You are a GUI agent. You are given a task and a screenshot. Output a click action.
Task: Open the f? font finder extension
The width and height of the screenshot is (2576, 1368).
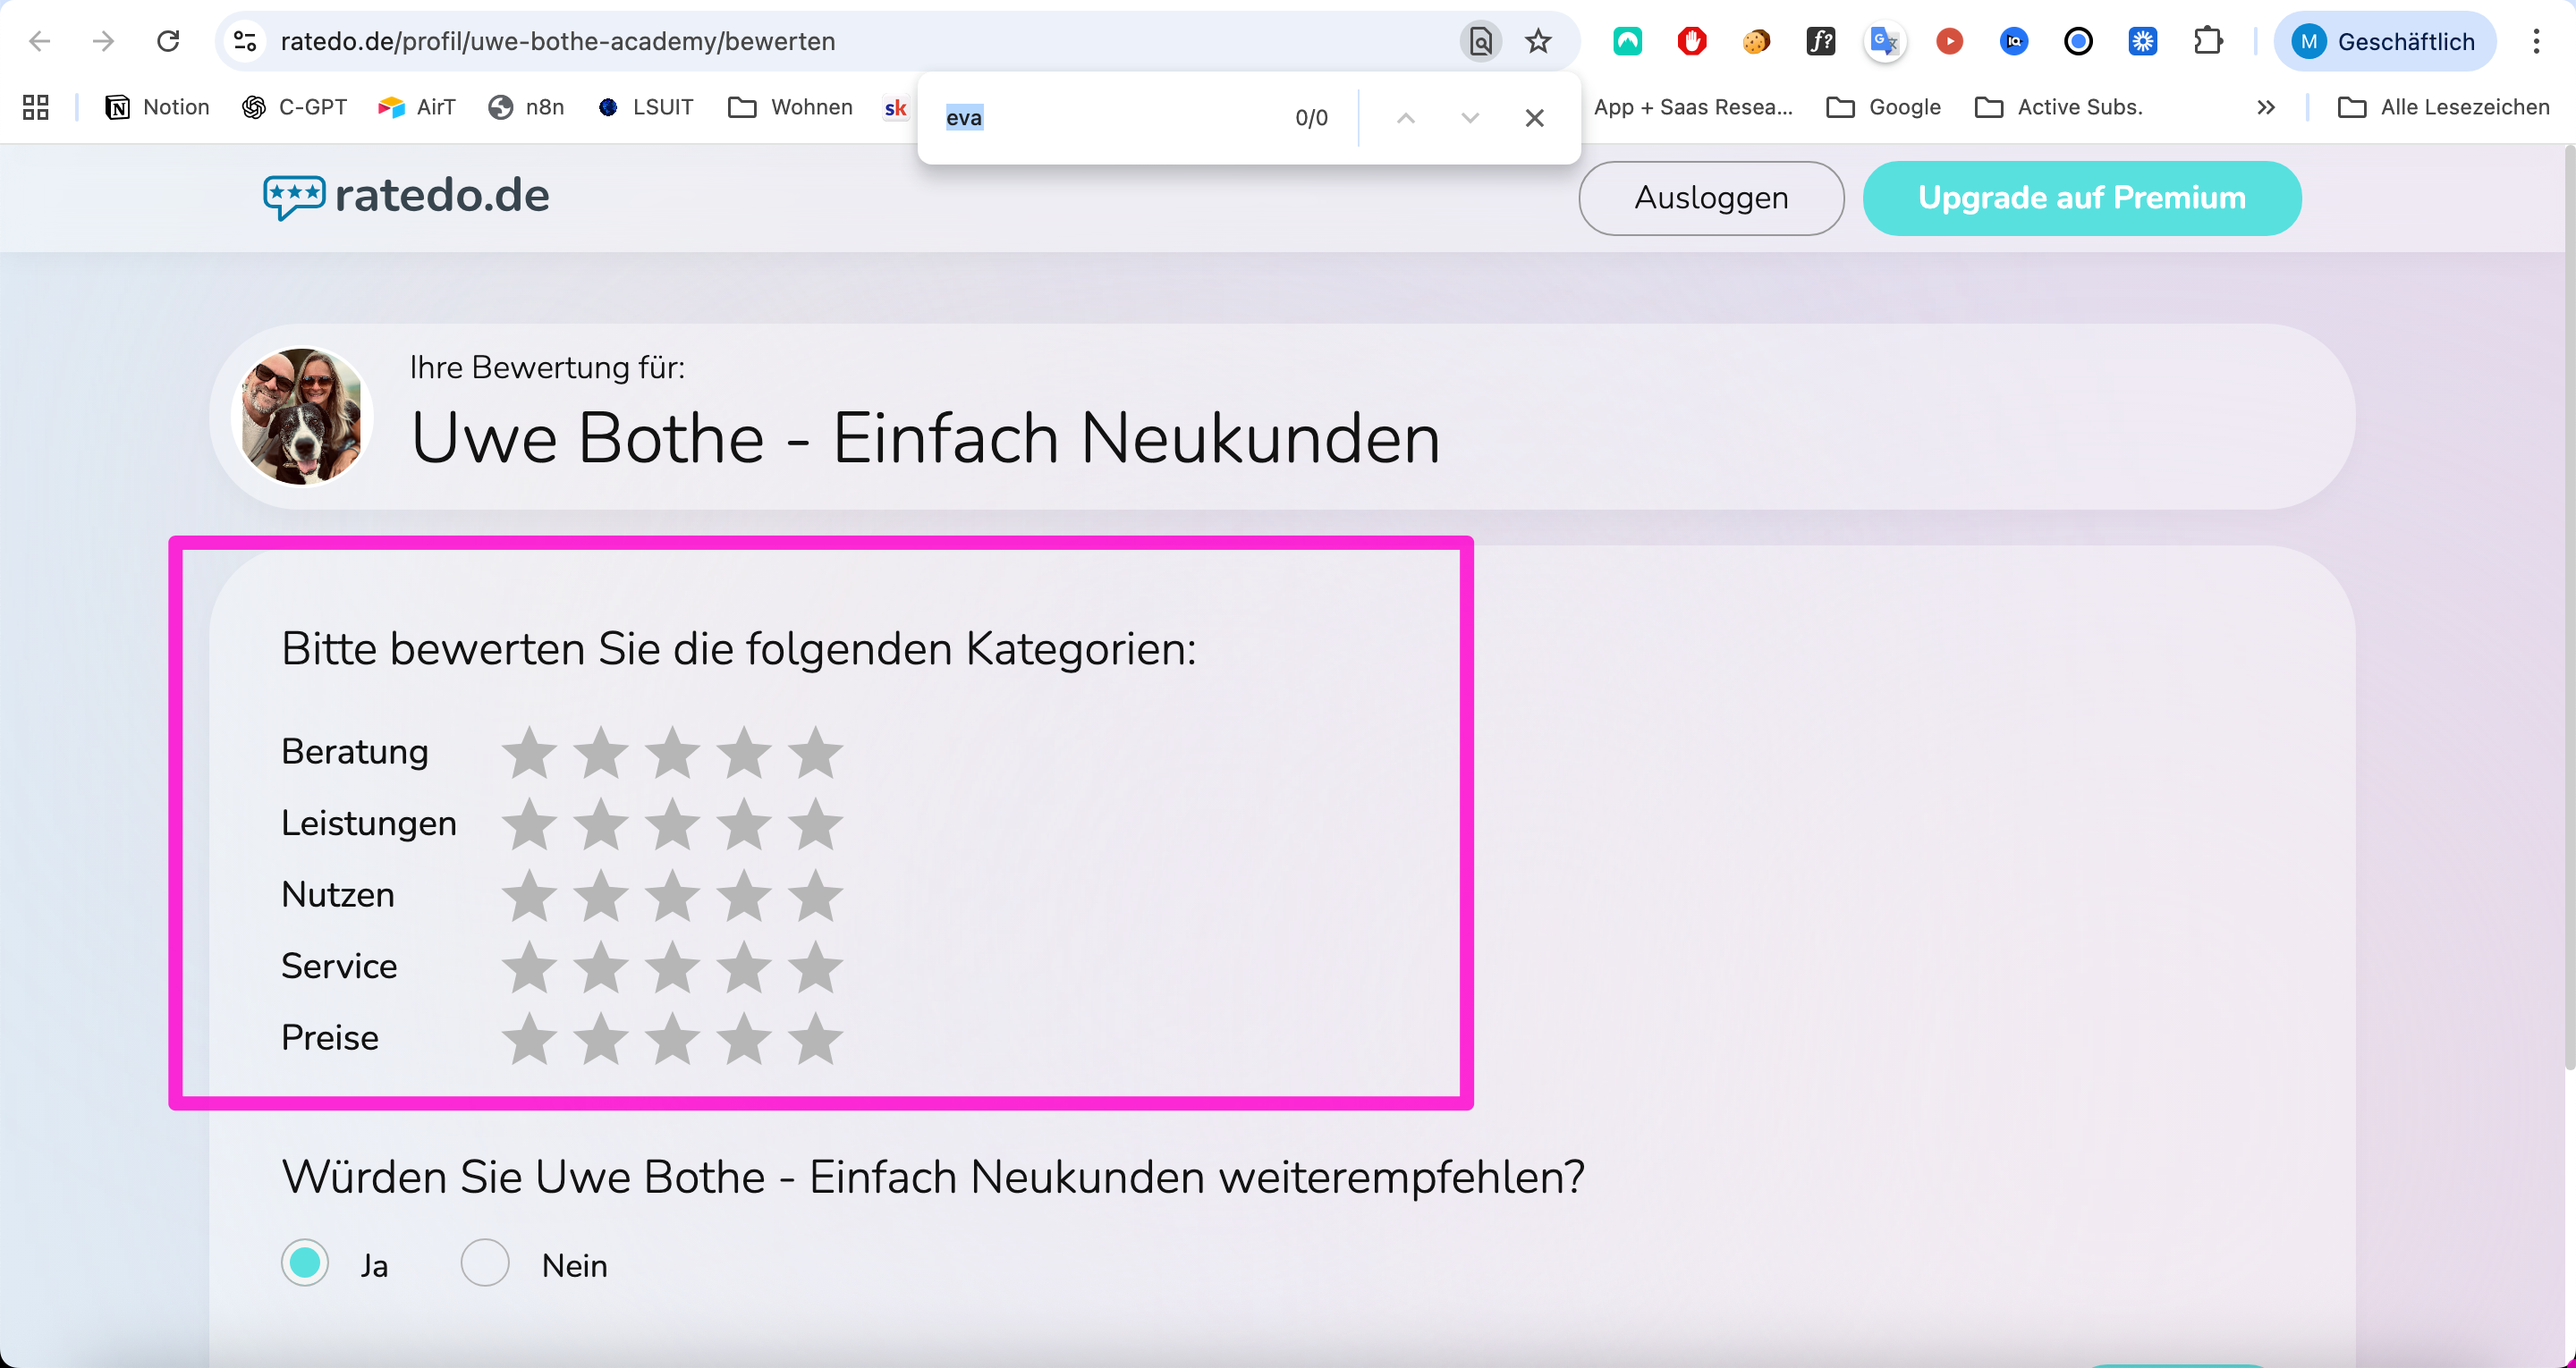point(1821,41)
